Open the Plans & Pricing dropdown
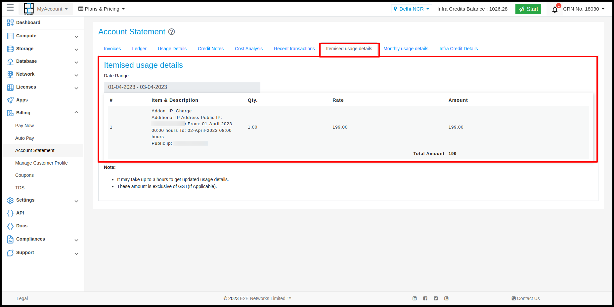Image resolution: width=614 pixels, height=307 pixels. [x=102, y=9]
